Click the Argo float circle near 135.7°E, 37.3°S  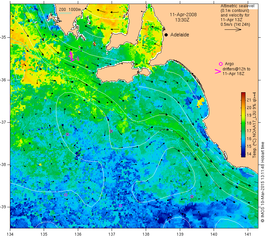67,135
